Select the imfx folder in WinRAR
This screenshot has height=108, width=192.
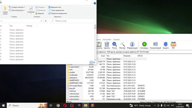pyautogui.click(x=71, y=70)
